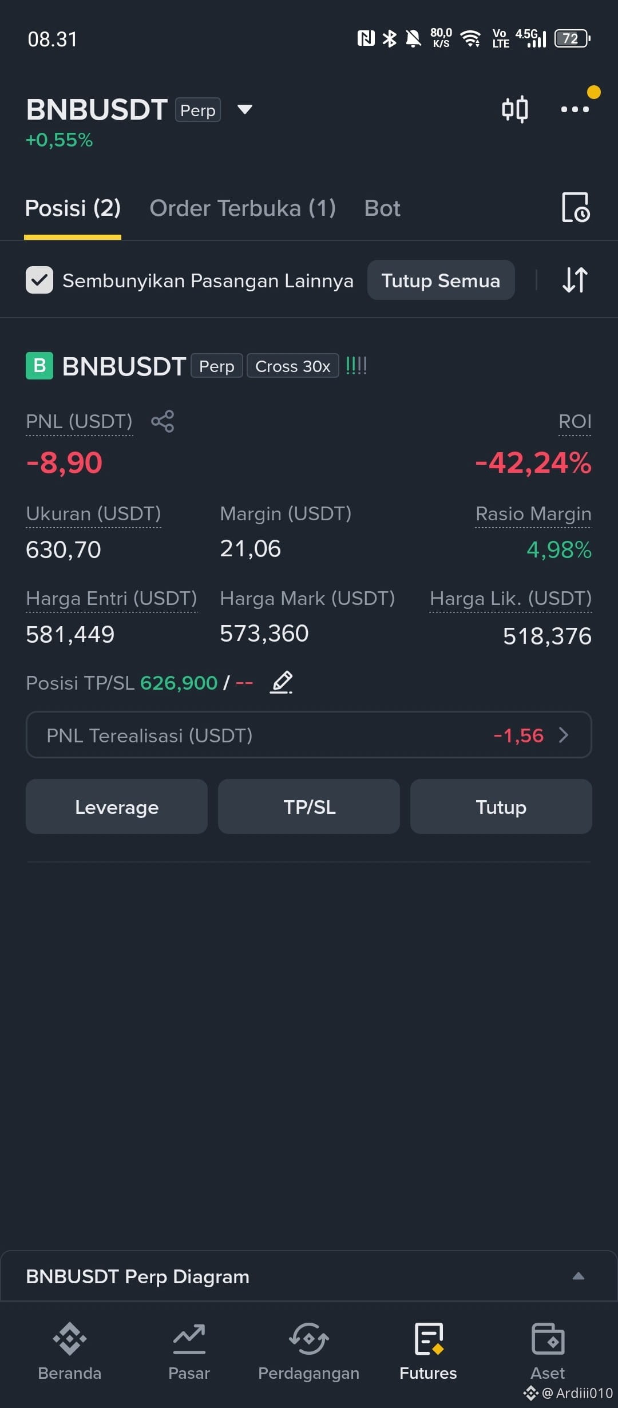Image resolution: width=618 pixels, height=1408 pixels.
Task: Open the candlestick chart icon
Action: coord(514,109)
